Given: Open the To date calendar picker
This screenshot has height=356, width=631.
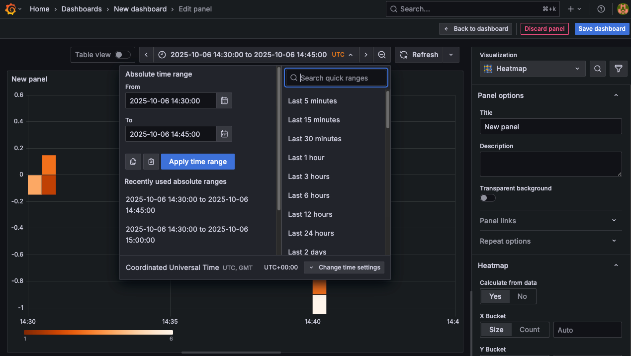Looking at the screenshot, I should pyautogui.click(x=224, y=134).
